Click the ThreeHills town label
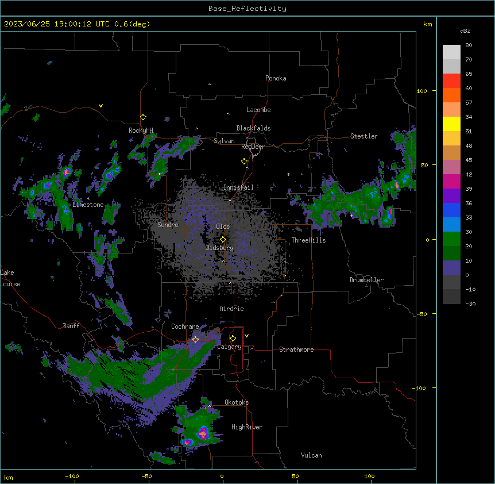Image resolution: width=495 pixels, height=484 pixels. [x=308, y=240]
